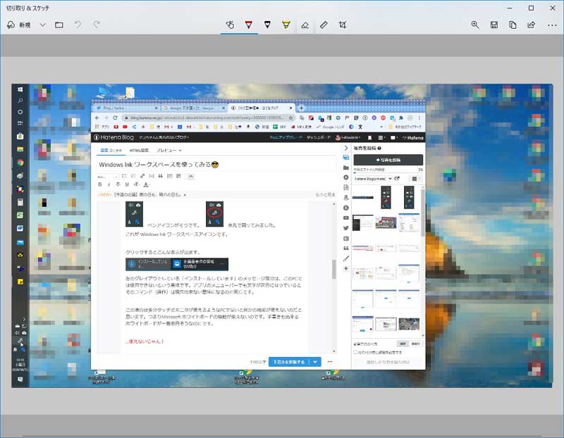Screen dimensions: 564x438
Task: Click the arrow beside 下書きを更新する in the snip
Action: (x=315, y=362)
